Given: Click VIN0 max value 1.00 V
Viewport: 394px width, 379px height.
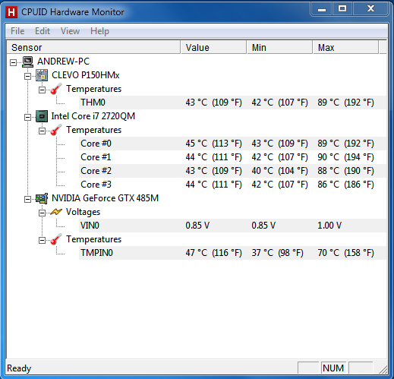Looking at the screenshot, I should 329,226.
